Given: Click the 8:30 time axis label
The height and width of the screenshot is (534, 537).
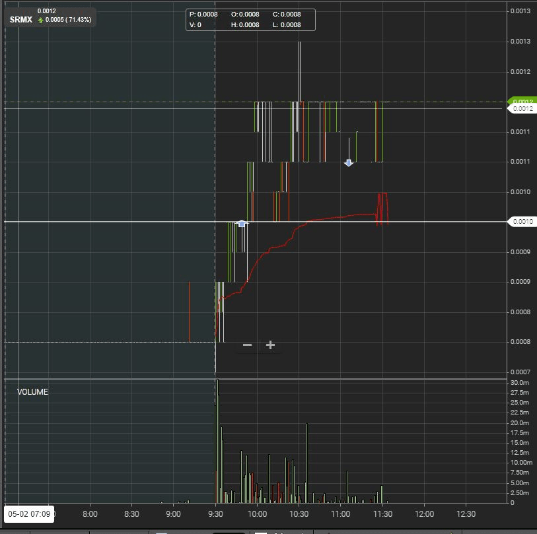Looking at the screenshot, I should [132, 514].
